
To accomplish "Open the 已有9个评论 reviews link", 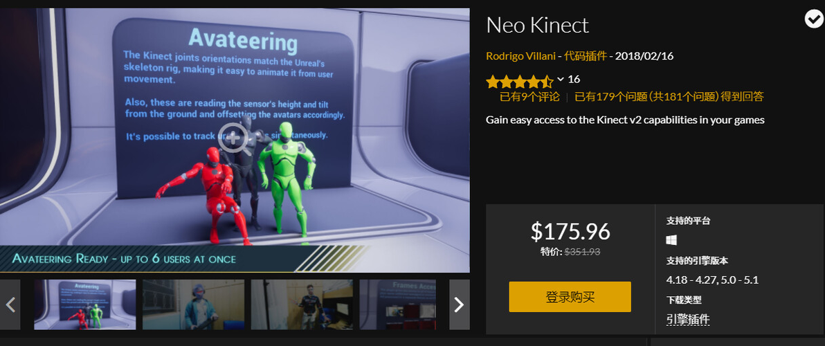I will pyautogui.click(x=529, y=97).
